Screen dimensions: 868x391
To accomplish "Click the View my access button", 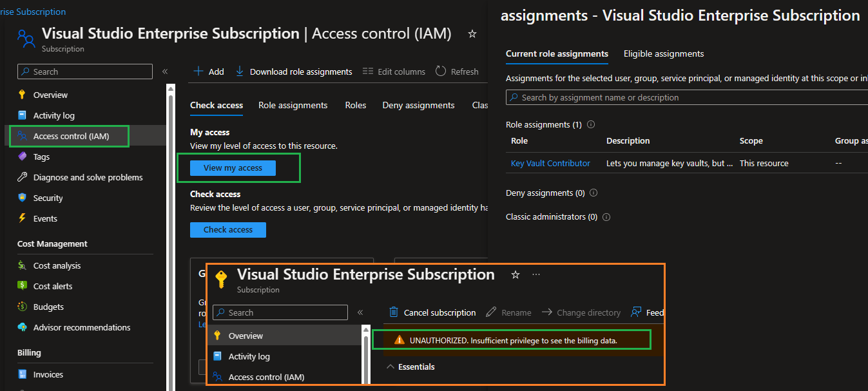I will click(x=233, y=167).
